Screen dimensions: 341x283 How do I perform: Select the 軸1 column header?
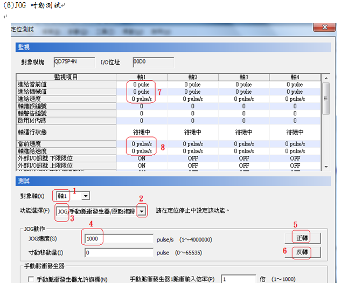tap(141, 77)
